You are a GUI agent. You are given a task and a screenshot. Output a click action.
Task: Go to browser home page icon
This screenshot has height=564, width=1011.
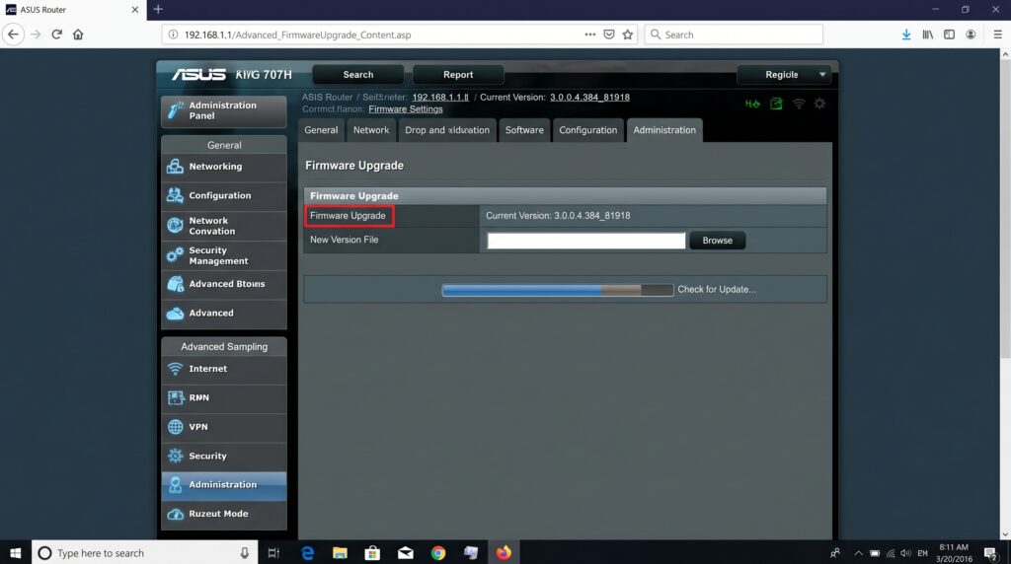[78, 35]
